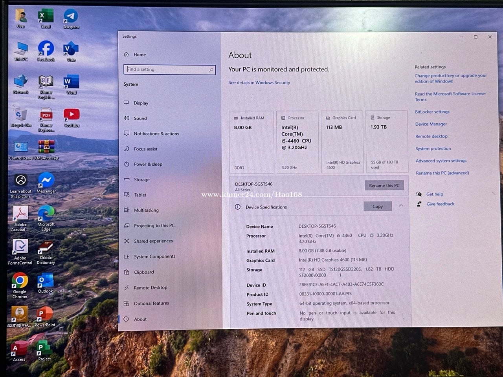Open the Device Manager link

(x=431, y=124)
